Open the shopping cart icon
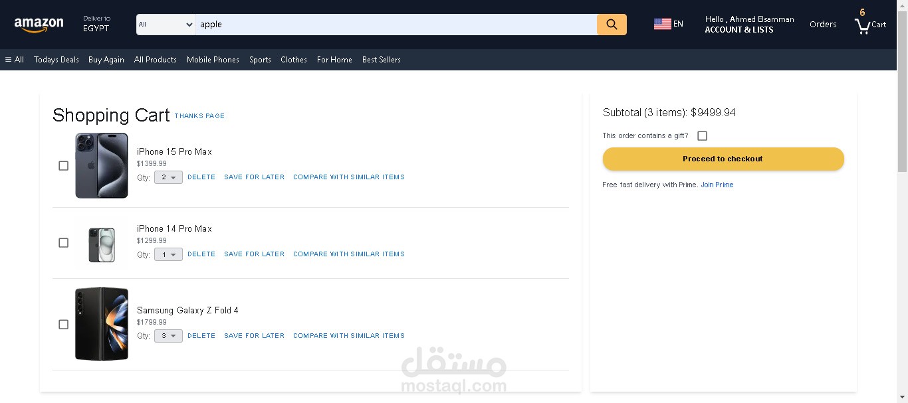The height and width of the screenshot is (403, 908). coord(863,26)
